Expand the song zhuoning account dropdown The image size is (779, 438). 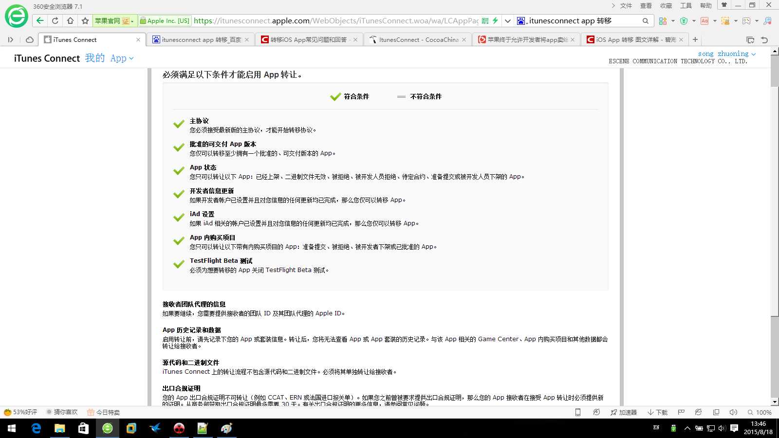tap(725, 54)
